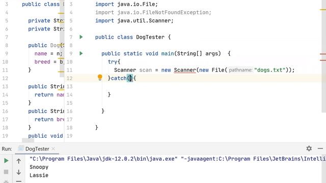The image size is (326, 183).
Task: Click the horizontal scrollbar of left editor
Action: point(28,140)
